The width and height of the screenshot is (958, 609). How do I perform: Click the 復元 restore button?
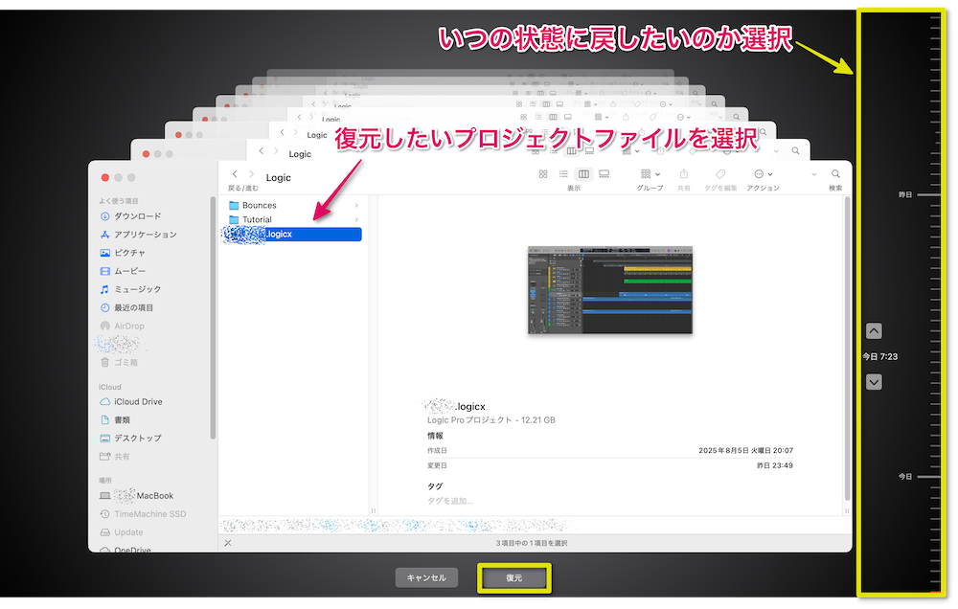[513, 577]
